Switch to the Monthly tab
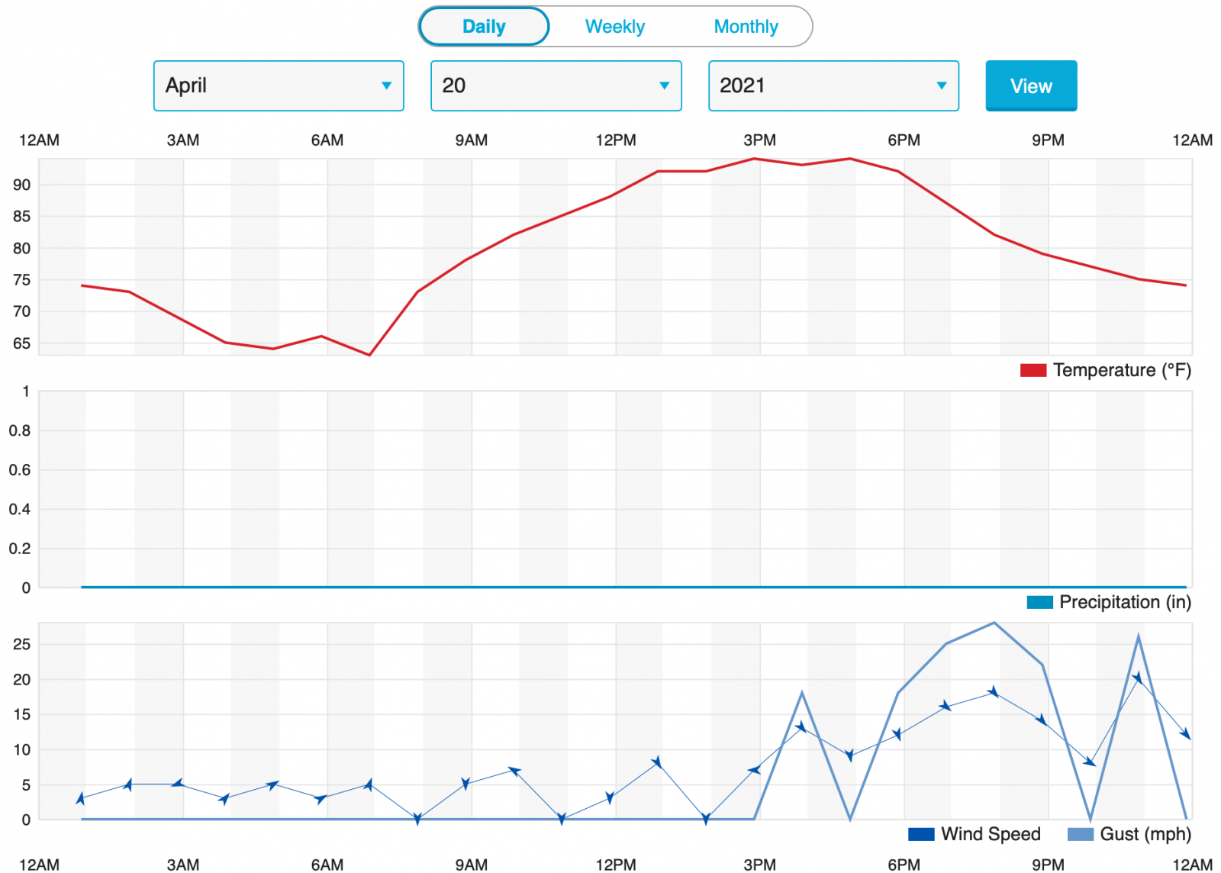The height and width of the screenshot is (873, 1221). (746, 27)
